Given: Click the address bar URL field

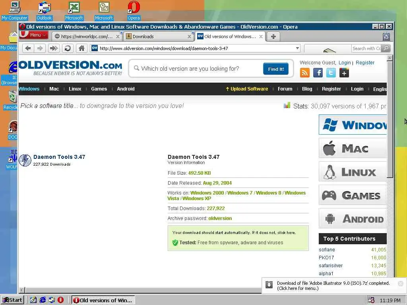Looking at the screenshot, I should tap(196, 48).
